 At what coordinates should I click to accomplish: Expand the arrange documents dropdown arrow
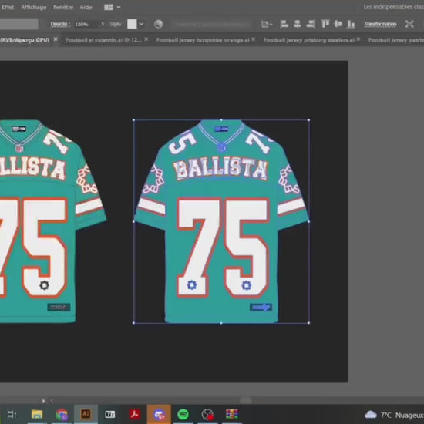click(x=119, y=7)
